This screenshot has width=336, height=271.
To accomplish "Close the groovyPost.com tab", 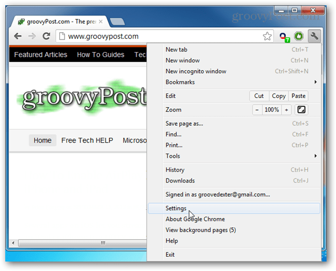I will [x=101, y=22].
